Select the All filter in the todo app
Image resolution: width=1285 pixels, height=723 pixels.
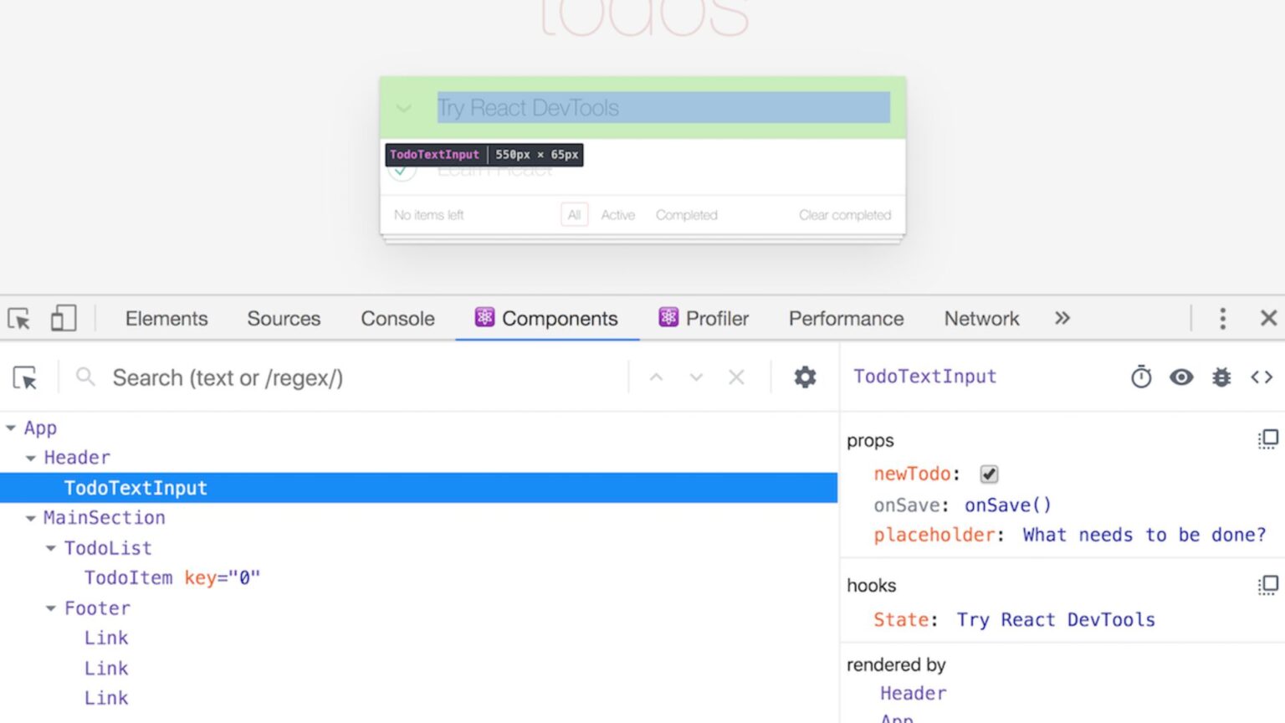click(x=574, y=214)
